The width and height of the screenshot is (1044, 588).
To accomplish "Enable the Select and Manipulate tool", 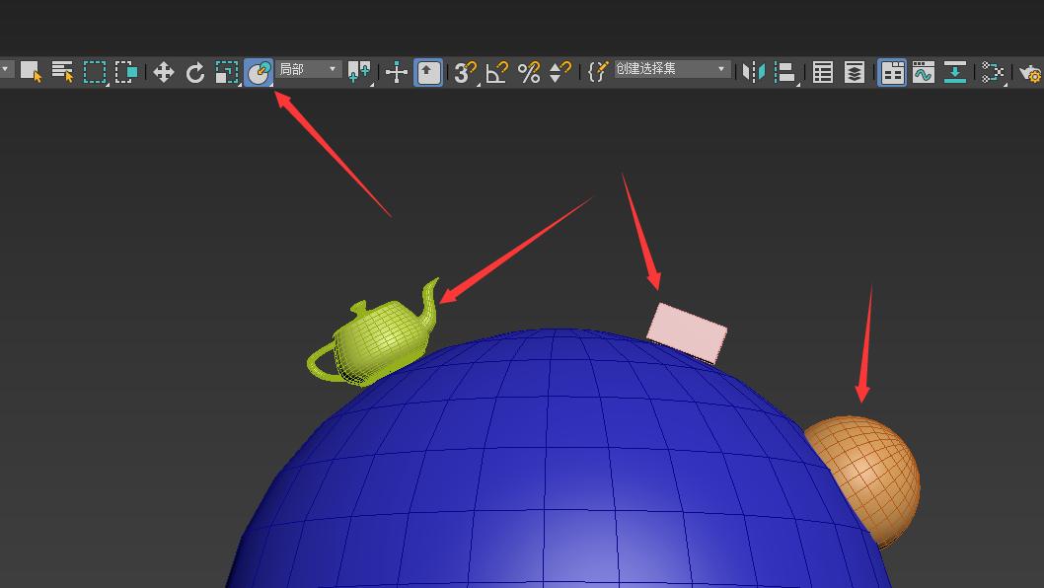I will pyautogui.click(x=395, y=71).
